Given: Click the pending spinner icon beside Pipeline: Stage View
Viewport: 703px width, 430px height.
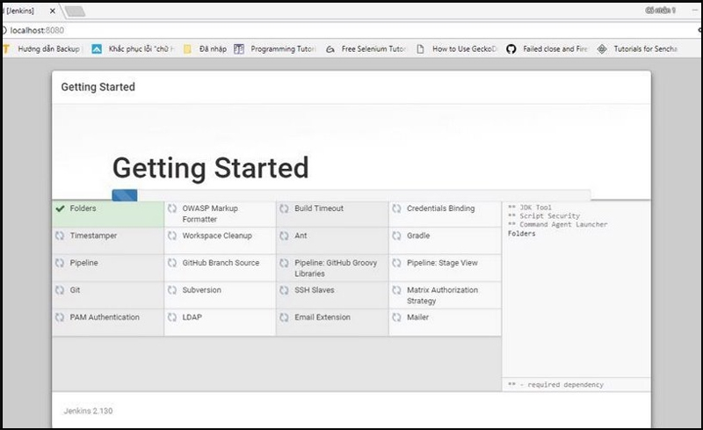Looking at the screenshot, I should pos(397,263).
